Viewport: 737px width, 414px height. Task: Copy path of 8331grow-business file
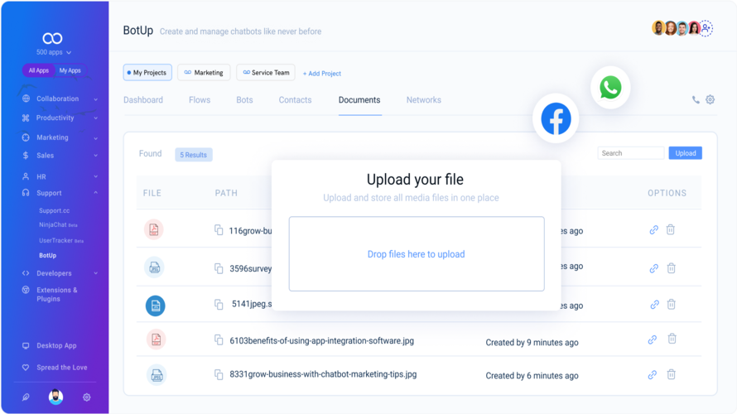(x=219, y=374)
